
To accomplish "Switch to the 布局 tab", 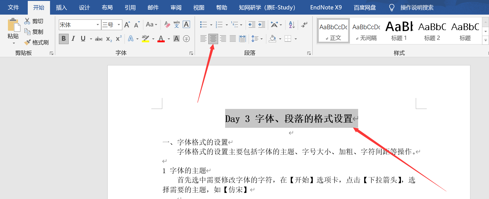I will pyautogui.click(x=107, y=7).
